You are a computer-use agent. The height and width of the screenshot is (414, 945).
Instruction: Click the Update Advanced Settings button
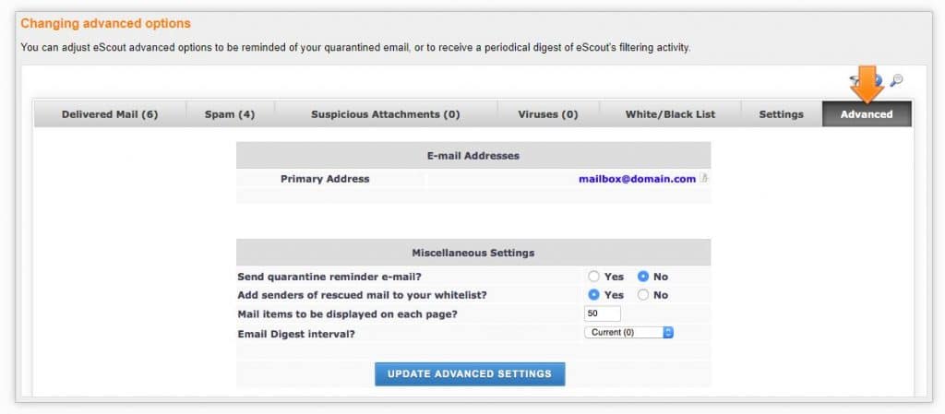pos(470,373)
